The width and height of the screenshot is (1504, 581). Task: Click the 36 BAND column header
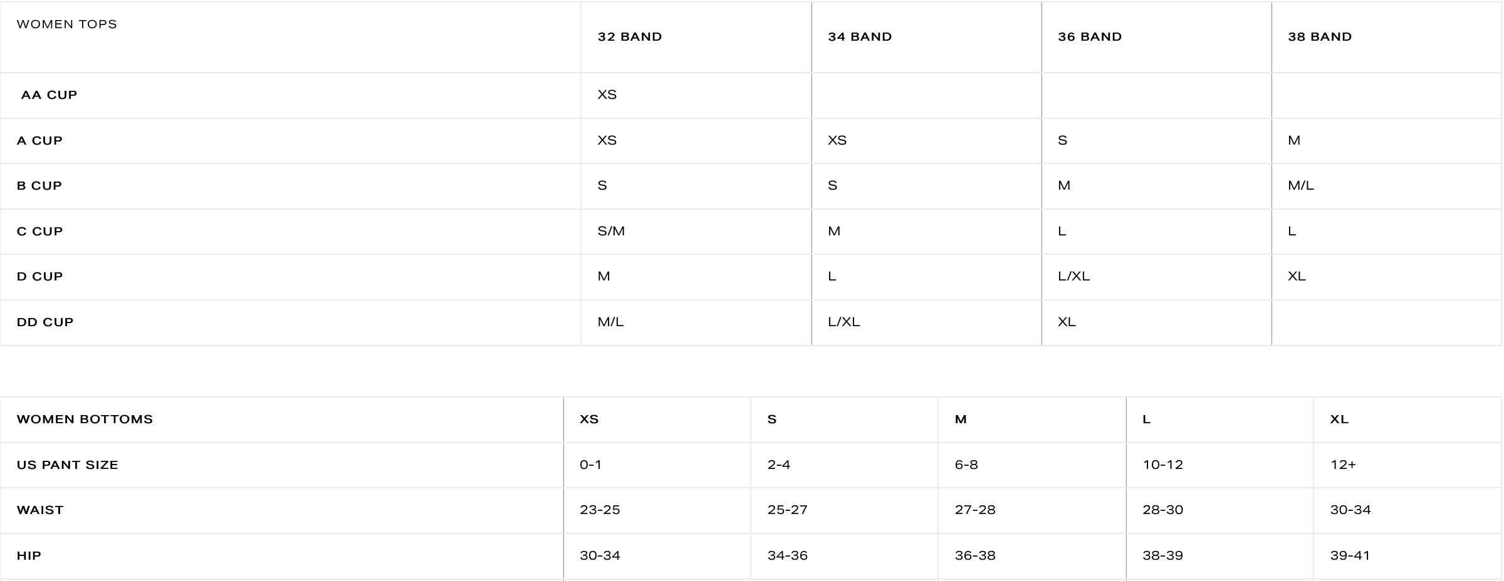point(1089,37)
